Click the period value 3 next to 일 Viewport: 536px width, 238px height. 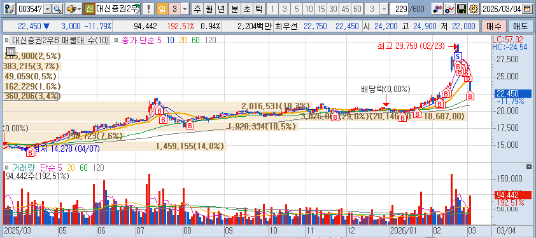pos(174,10)
